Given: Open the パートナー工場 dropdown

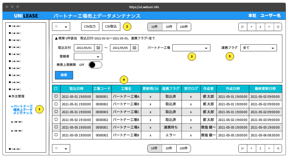Looking at the screenshot, I should 191,48.
